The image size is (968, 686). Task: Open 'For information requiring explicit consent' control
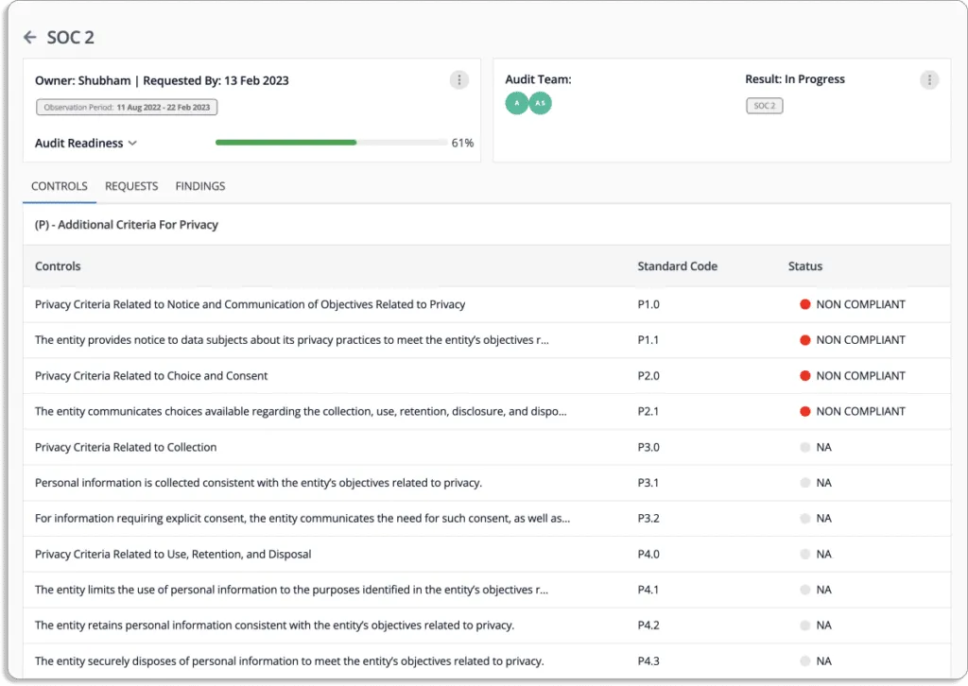302,519
